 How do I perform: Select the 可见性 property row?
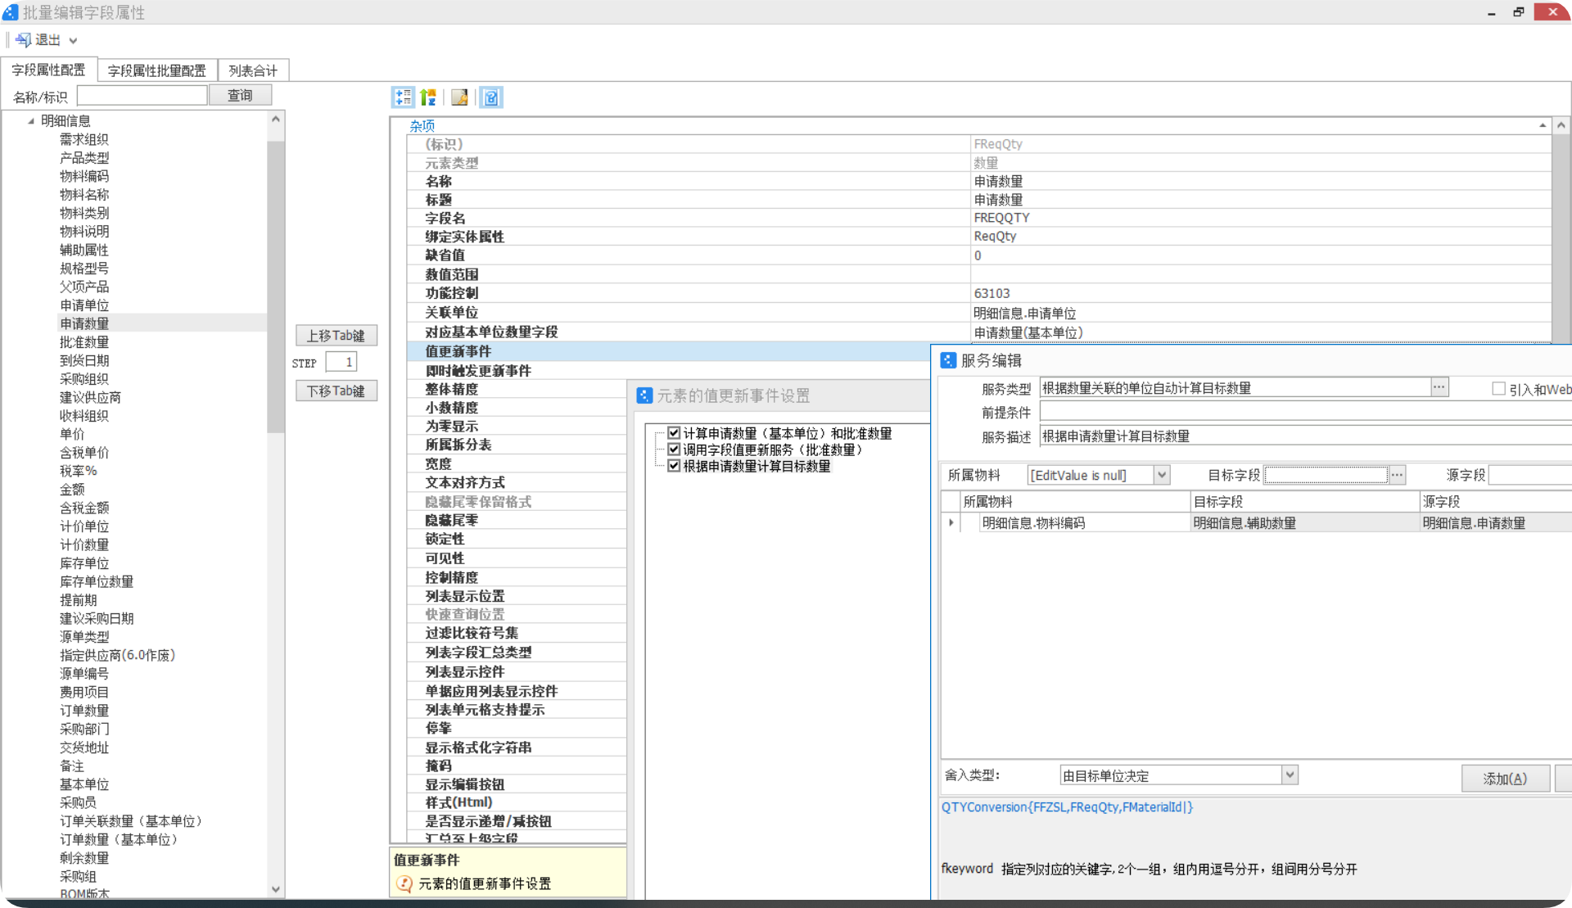point(517,558)
